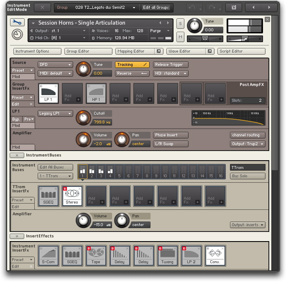Open the Source Preset dropdown

(23, 70)
